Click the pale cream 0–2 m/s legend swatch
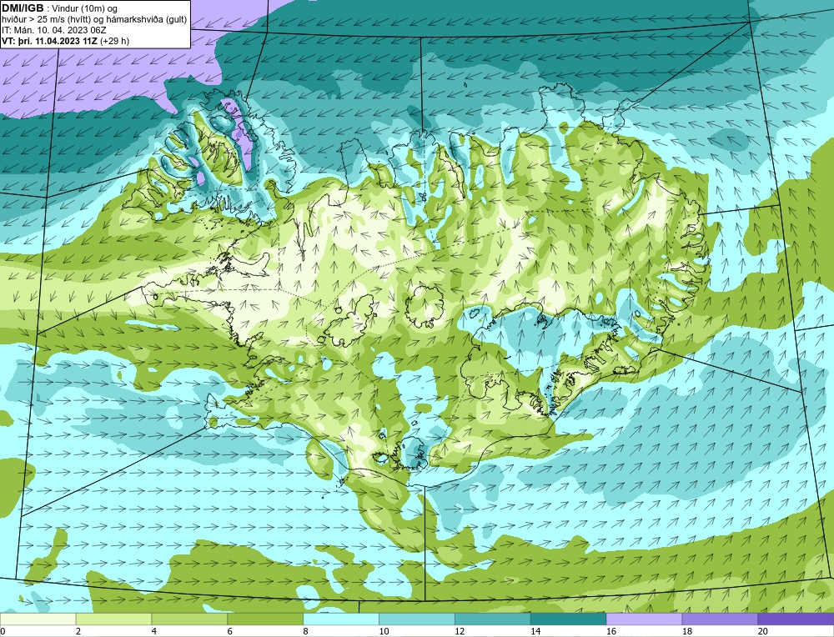 [38, 619]
